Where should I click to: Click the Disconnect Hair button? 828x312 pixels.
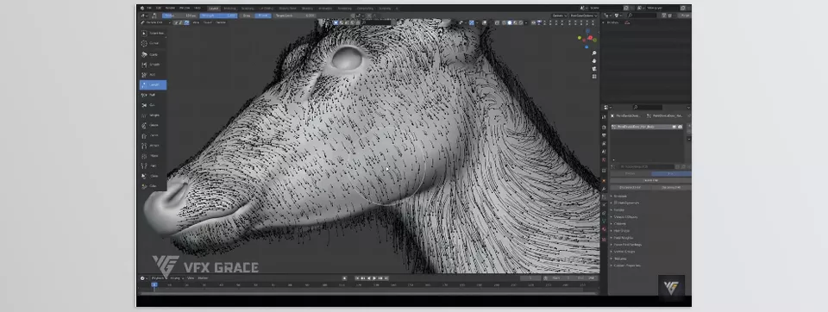point(630,187)
